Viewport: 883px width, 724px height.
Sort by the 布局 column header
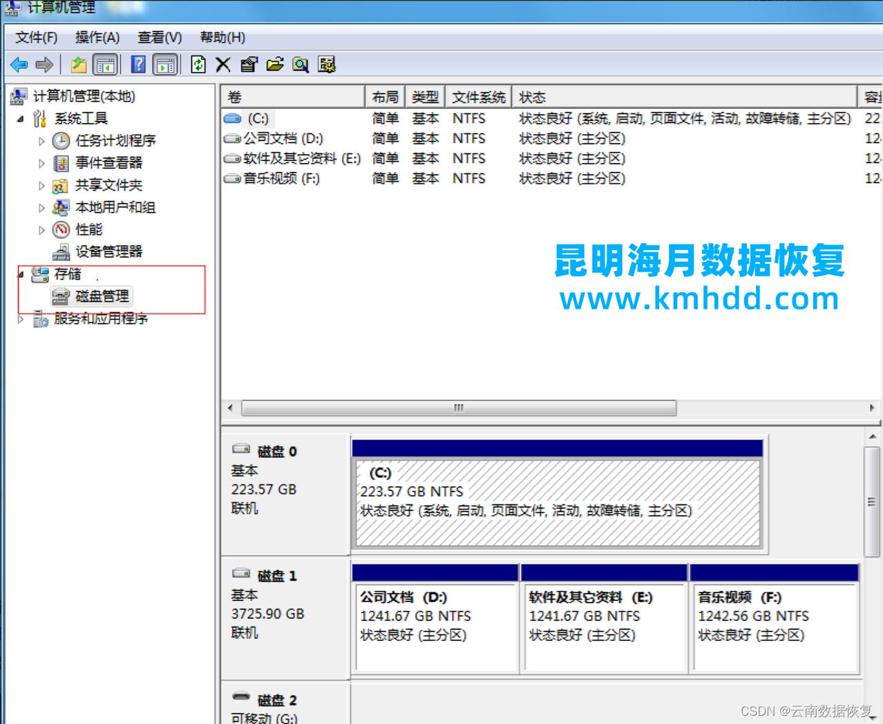tap(385, 97)
